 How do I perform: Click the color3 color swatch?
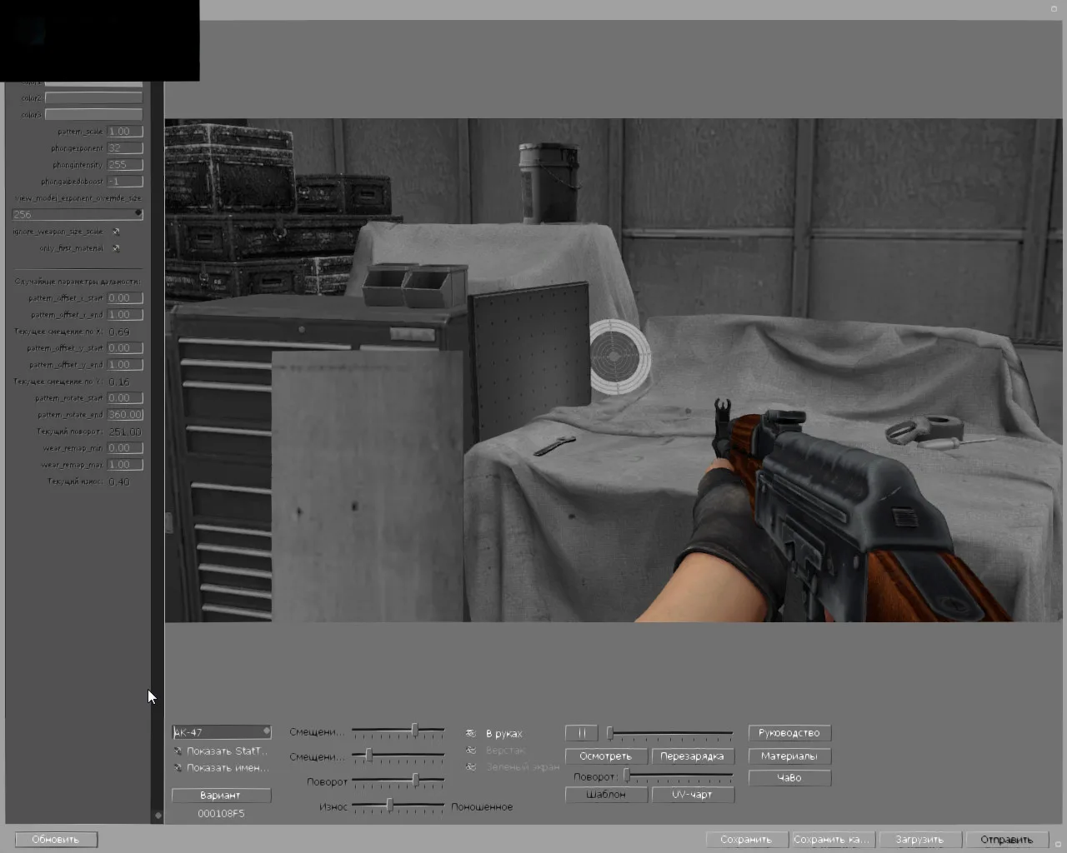point(93,114)
